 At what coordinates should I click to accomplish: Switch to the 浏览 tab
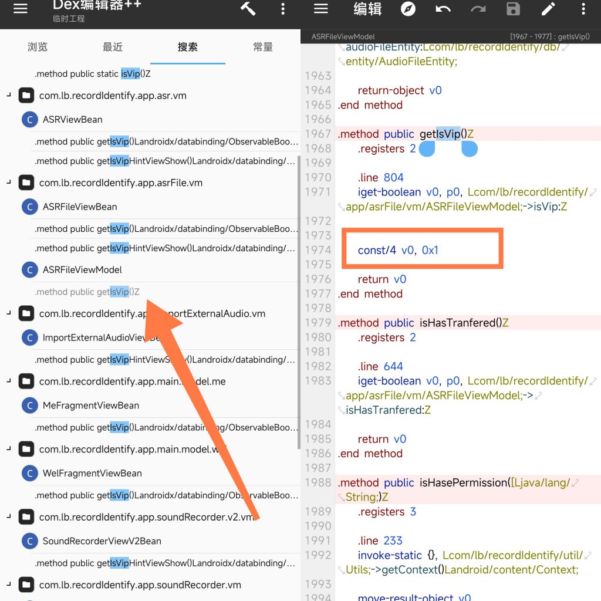click(x=38, y=47)
